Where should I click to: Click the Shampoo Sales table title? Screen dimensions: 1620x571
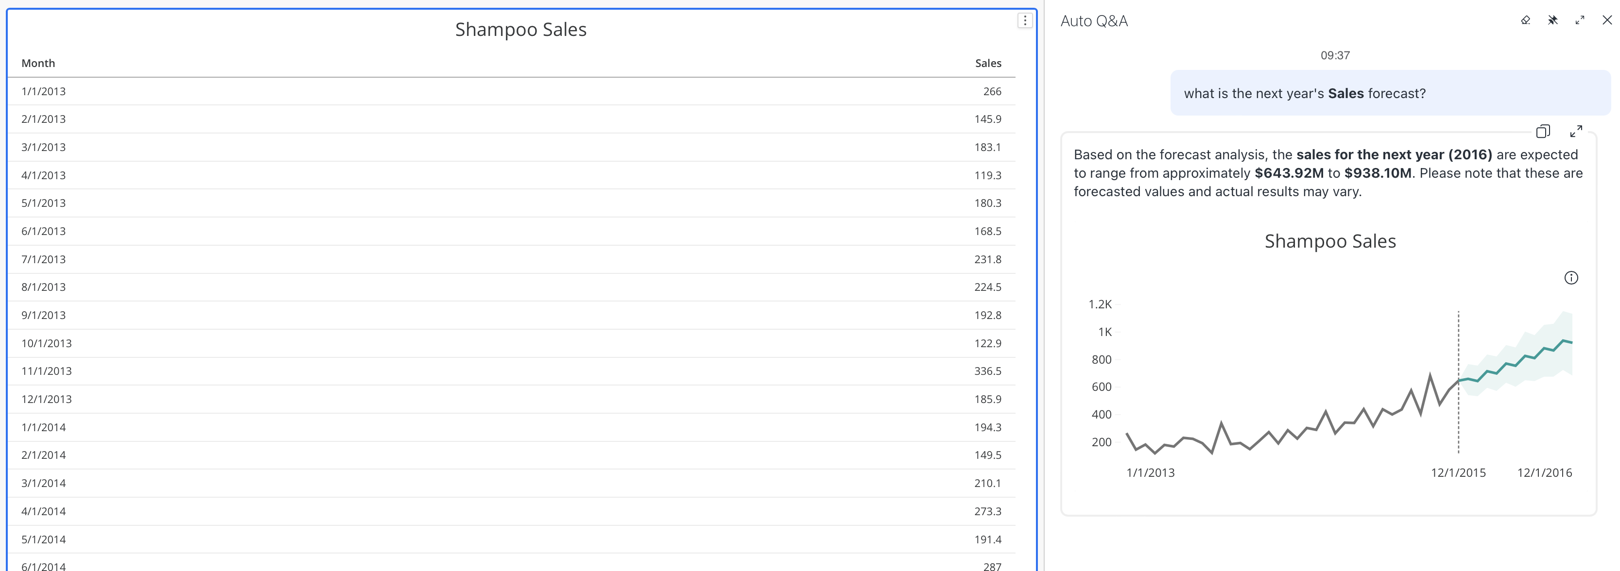click(x=521, y=30)
